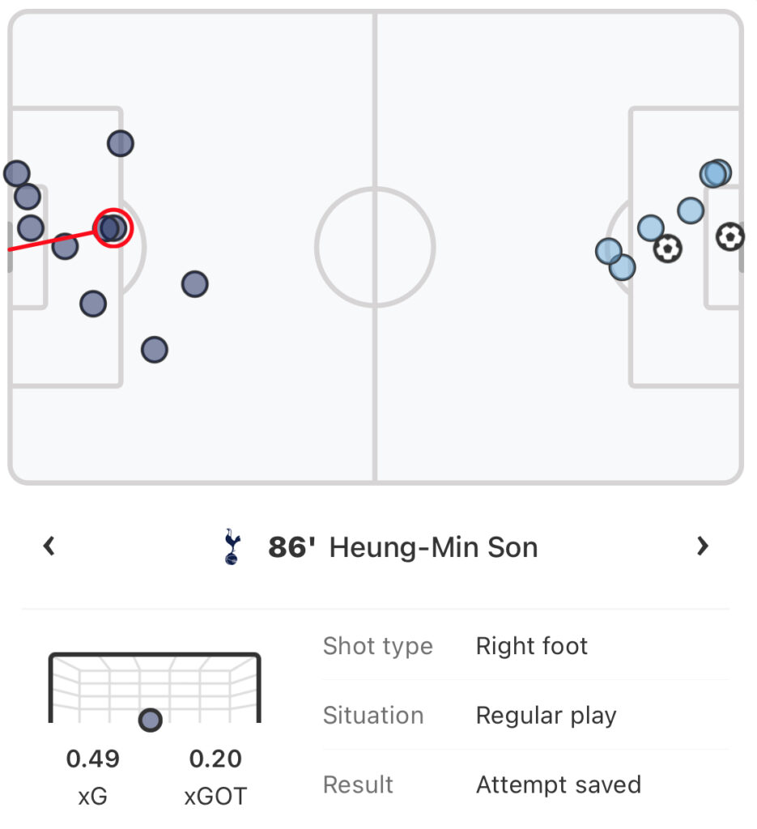Click the Situation Regular play row
The width and height of the screenshot is (757, 829).
(x=525, y=716)
